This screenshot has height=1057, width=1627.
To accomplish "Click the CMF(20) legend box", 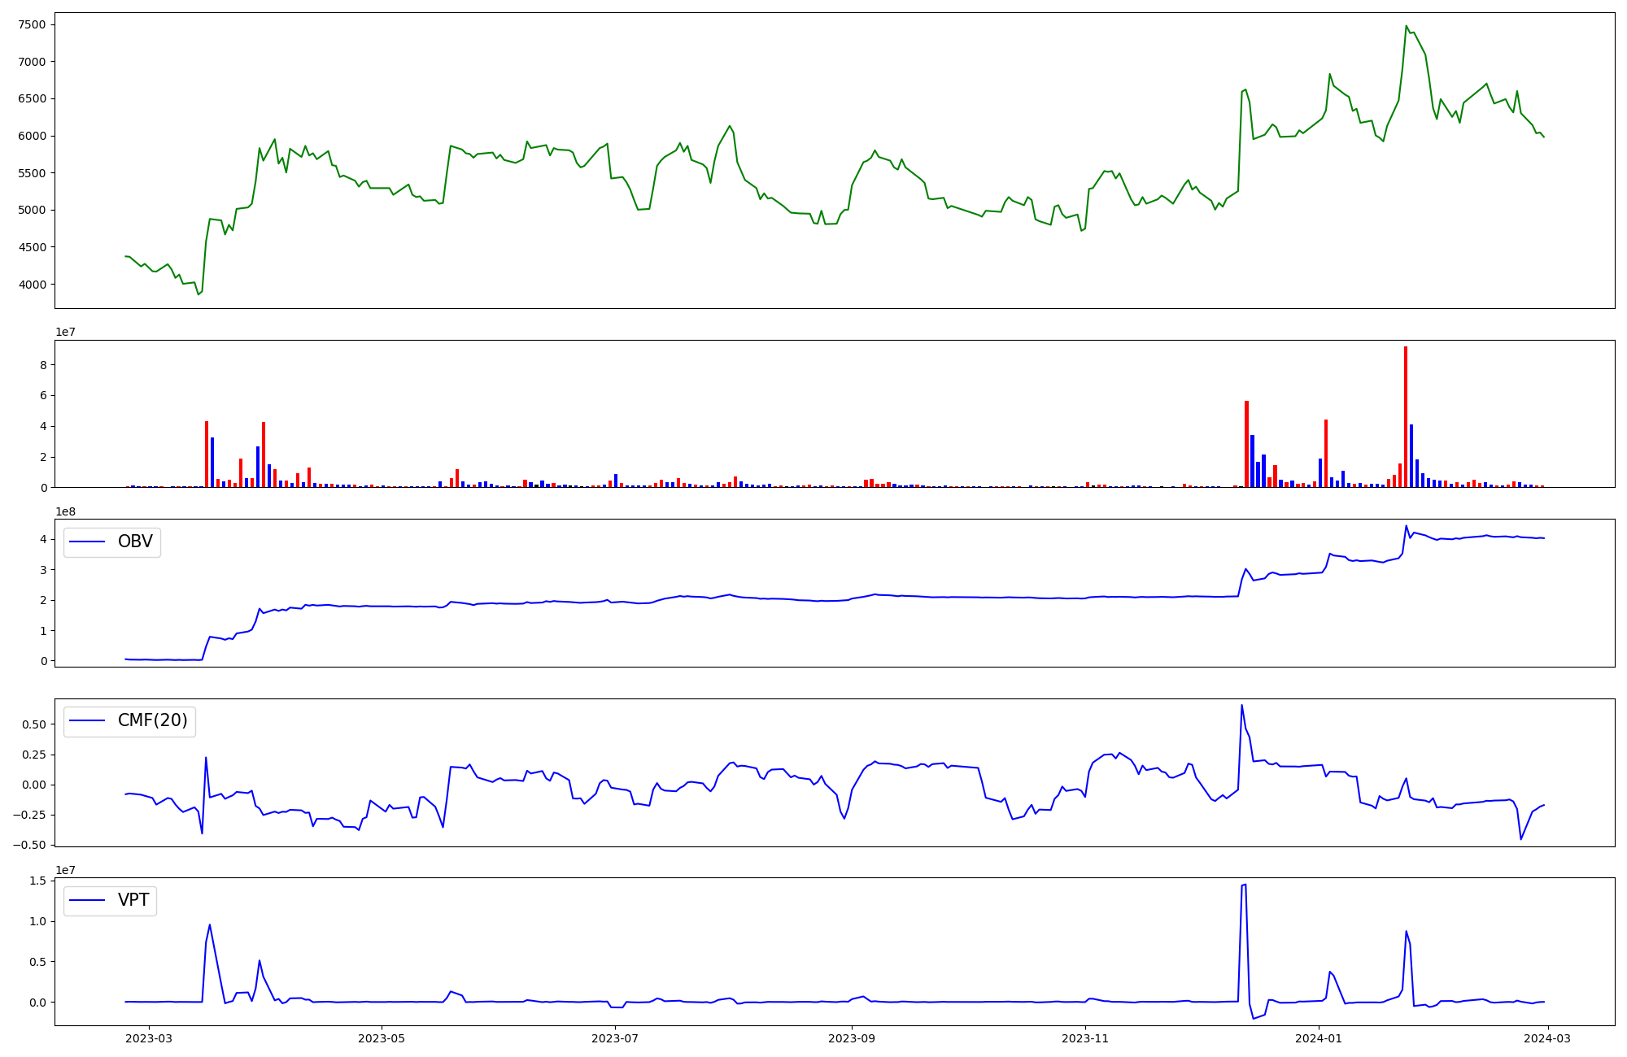I will click(129, 721).
